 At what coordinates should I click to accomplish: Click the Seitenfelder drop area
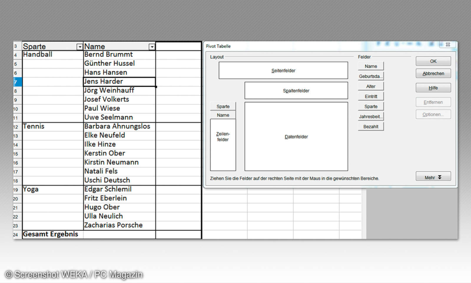click(283, 70)
